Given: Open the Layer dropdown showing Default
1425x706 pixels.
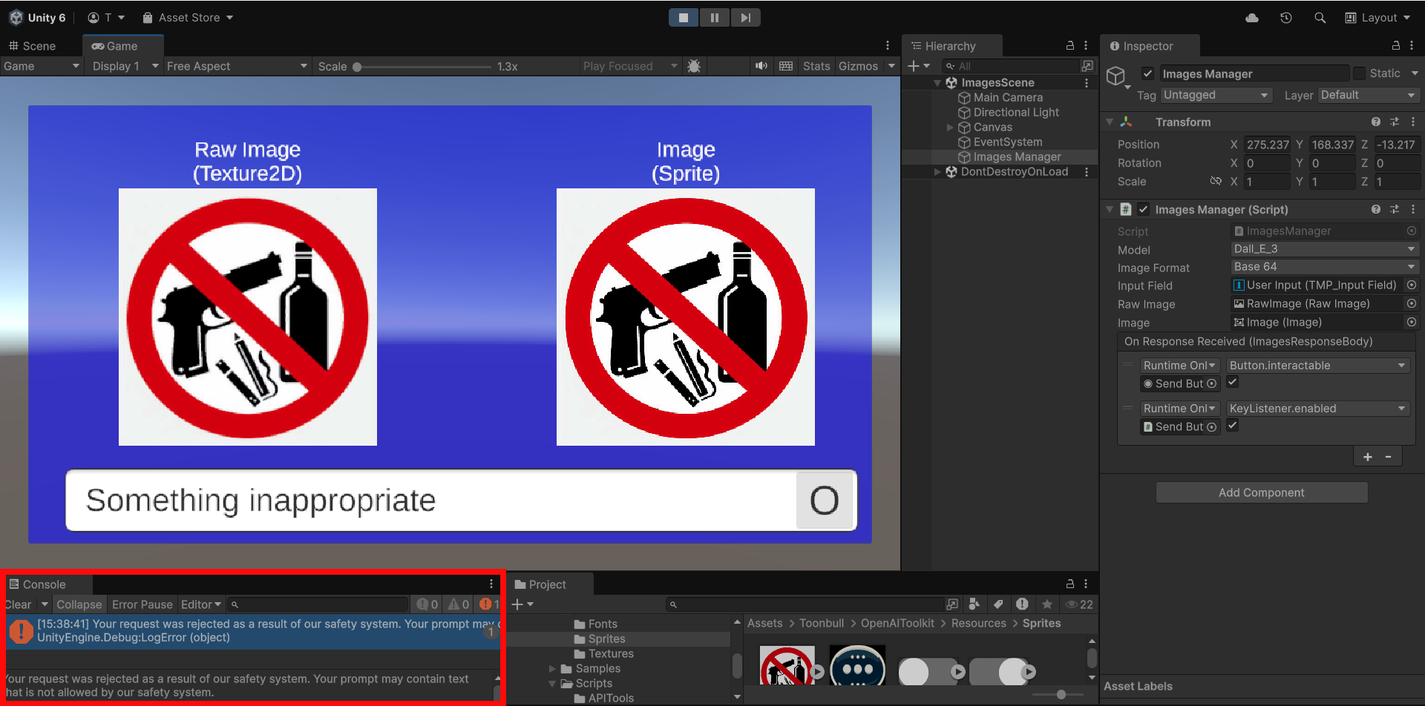Looking at the screenshot, I should point(1368,95).
